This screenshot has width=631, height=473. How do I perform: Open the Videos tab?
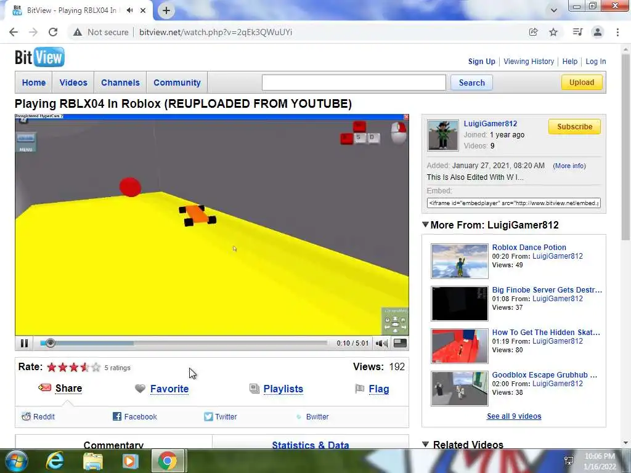pos(73,83)
